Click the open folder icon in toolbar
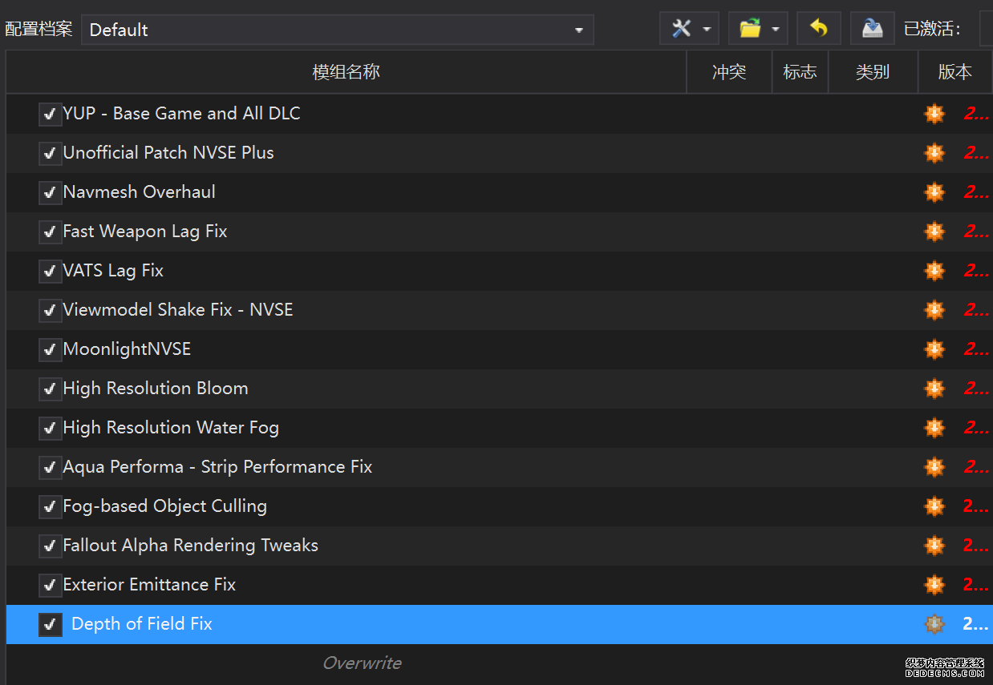The height and width of the screenshot is (685, 993). click(750, 29)
